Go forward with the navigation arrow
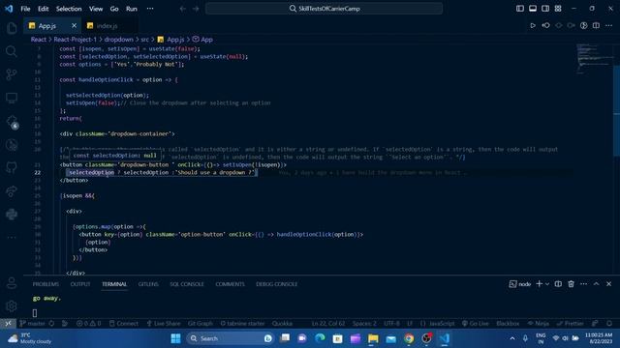This screenshot has width=620, height=348. point(196,9)
